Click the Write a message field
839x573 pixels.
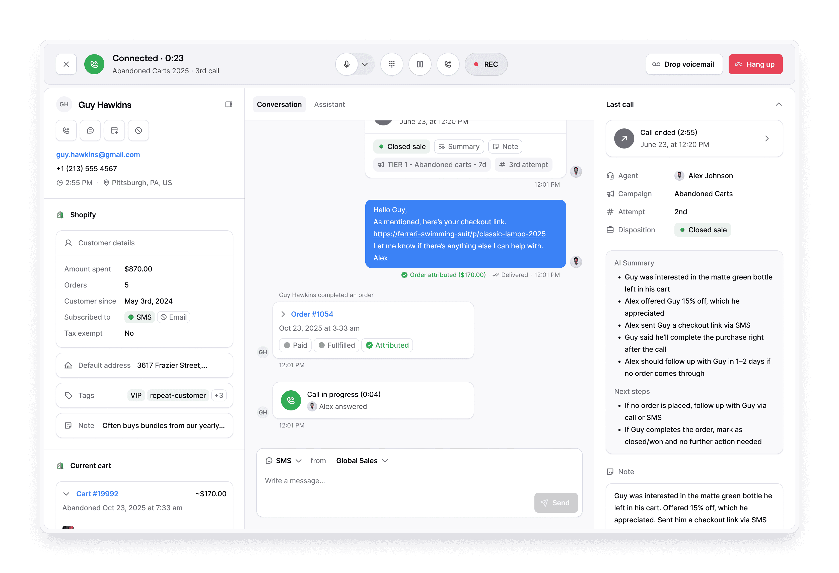pyautogui.click(x=361, y=481)
